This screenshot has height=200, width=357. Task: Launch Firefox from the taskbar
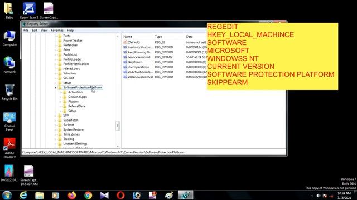pyautogui.click(x=72, y=195)
